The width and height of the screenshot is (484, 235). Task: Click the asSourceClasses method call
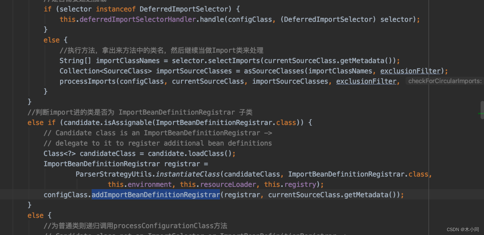click(x=274, y=71)
